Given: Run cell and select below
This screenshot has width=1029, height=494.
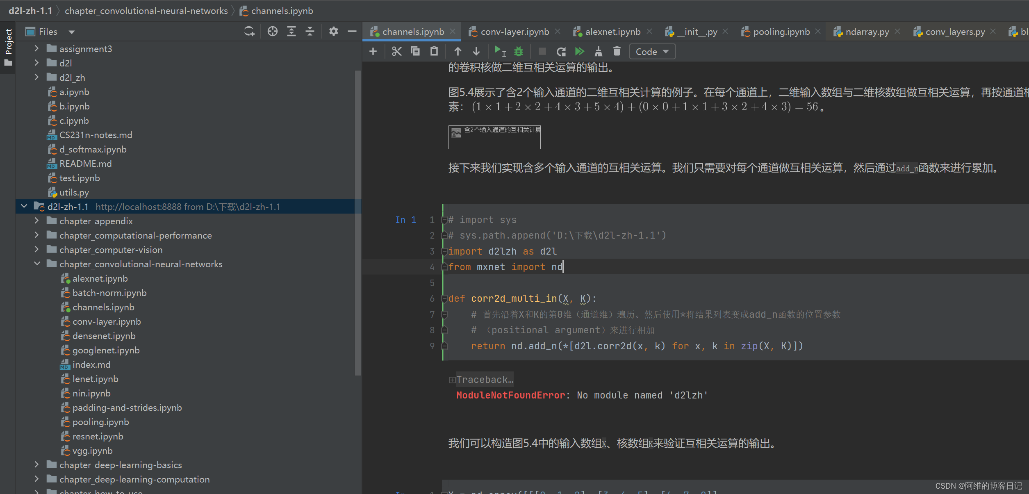Looking at the screenshot, I should [x=499, y=51].
